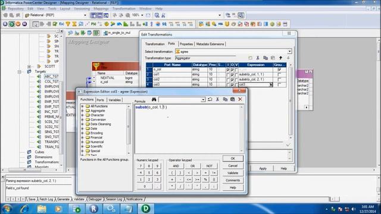Click the numeric keypad 7 button

pyautogui.click(x=140, y=166)
